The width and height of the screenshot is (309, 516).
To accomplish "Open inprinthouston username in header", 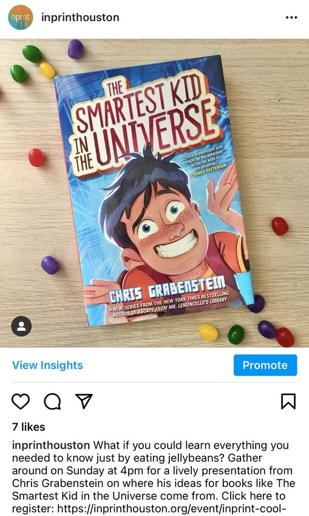I will [80, 18].
